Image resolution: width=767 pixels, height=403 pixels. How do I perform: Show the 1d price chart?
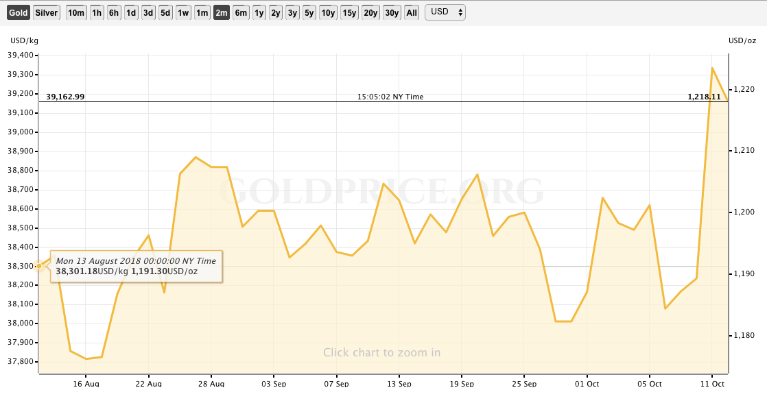click(131, 12)
